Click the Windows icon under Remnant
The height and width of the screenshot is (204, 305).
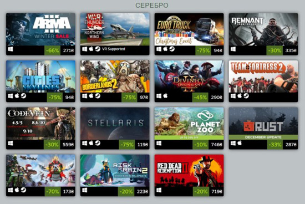[233, 49]
